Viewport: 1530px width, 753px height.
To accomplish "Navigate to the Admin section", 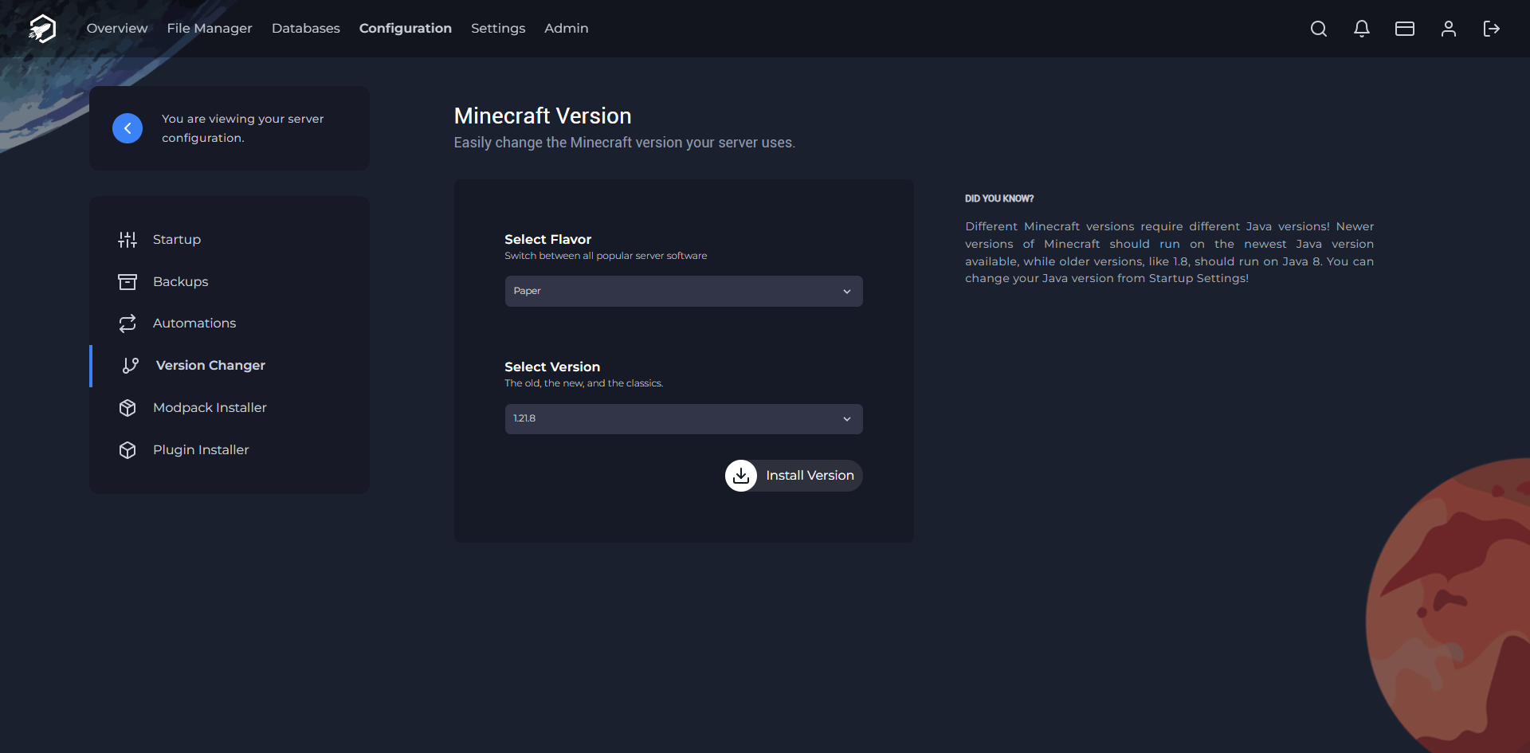I will [566, 29].
